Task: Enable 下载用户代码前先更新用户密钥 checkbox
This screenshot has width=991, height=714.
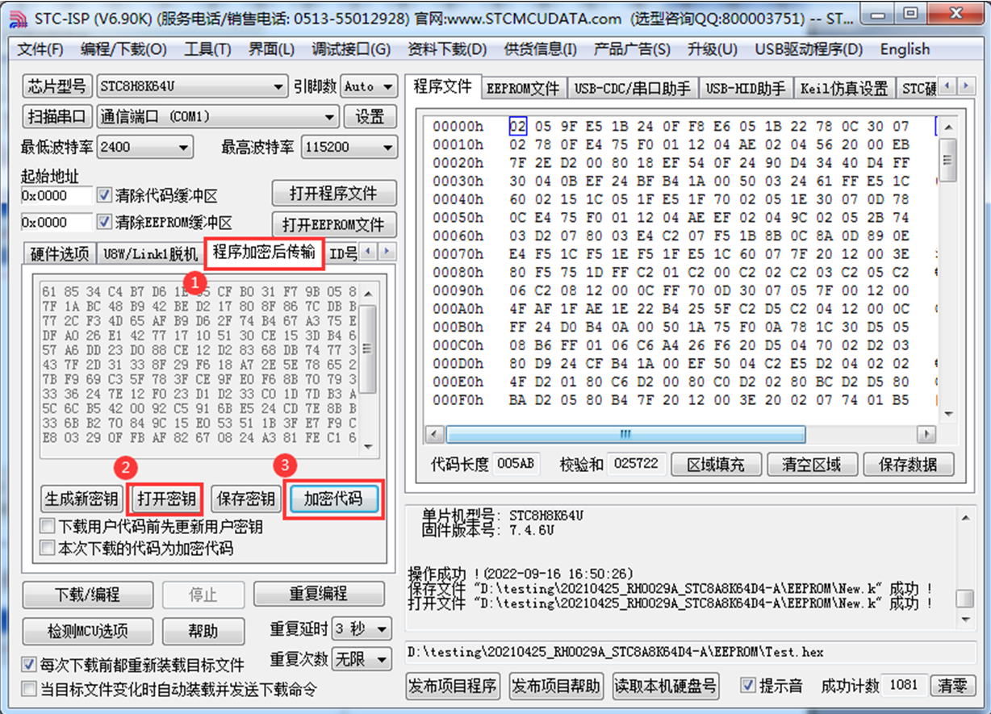Action: tap(48, 527)
